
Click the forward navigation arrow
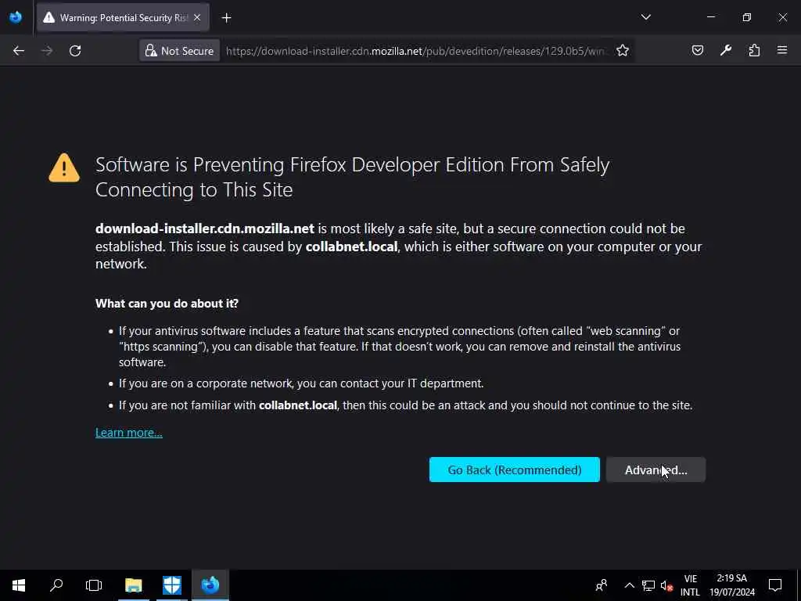pos(46,51)
